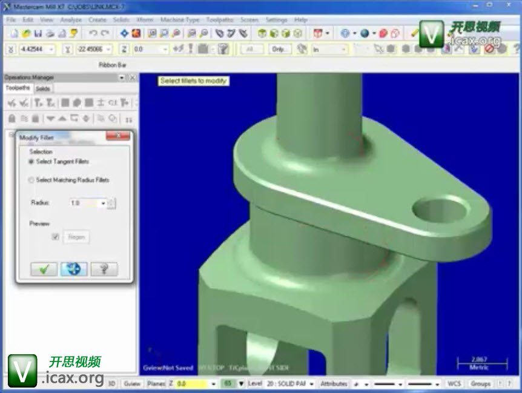Switch to the Solids tab
Image resolution: width=522 pixels, height=393 pixels.
pyautogui.click(x=42, y=88)
